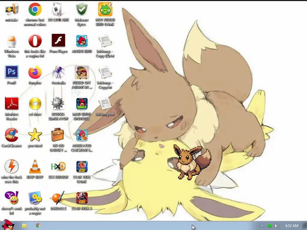The width and height of the screenshot is (307, 230).
Task: Open the 'ANGER BIRD' game icon
Action: click(82, 41)
